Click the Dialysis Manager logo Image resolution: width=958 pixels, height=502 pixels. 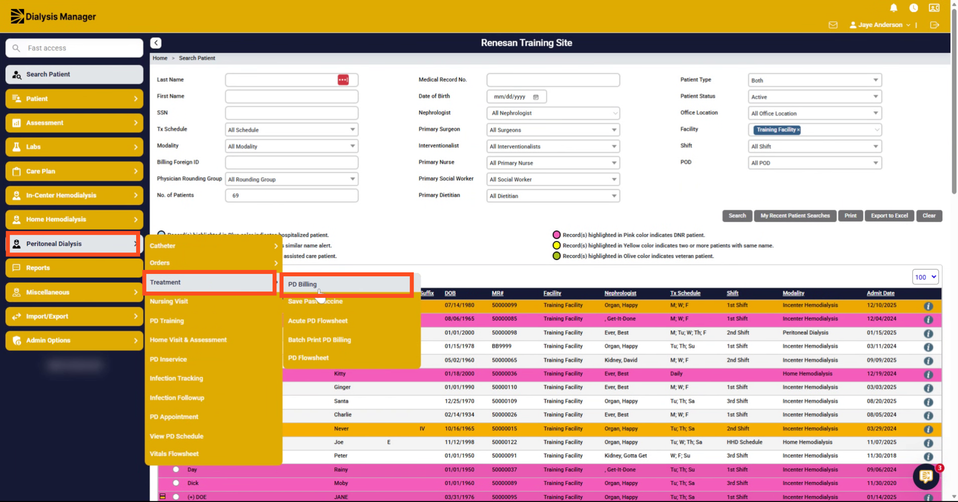point(53,16)
